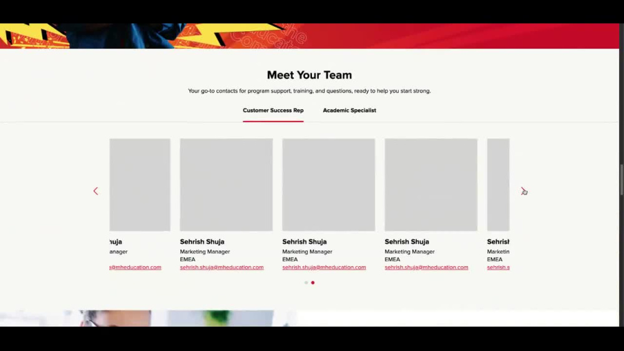Go to the previous team carousel slide
Image resolution: width=624 pixels, height=351 pixels.
pyautogui.click(x=95, y=191)
